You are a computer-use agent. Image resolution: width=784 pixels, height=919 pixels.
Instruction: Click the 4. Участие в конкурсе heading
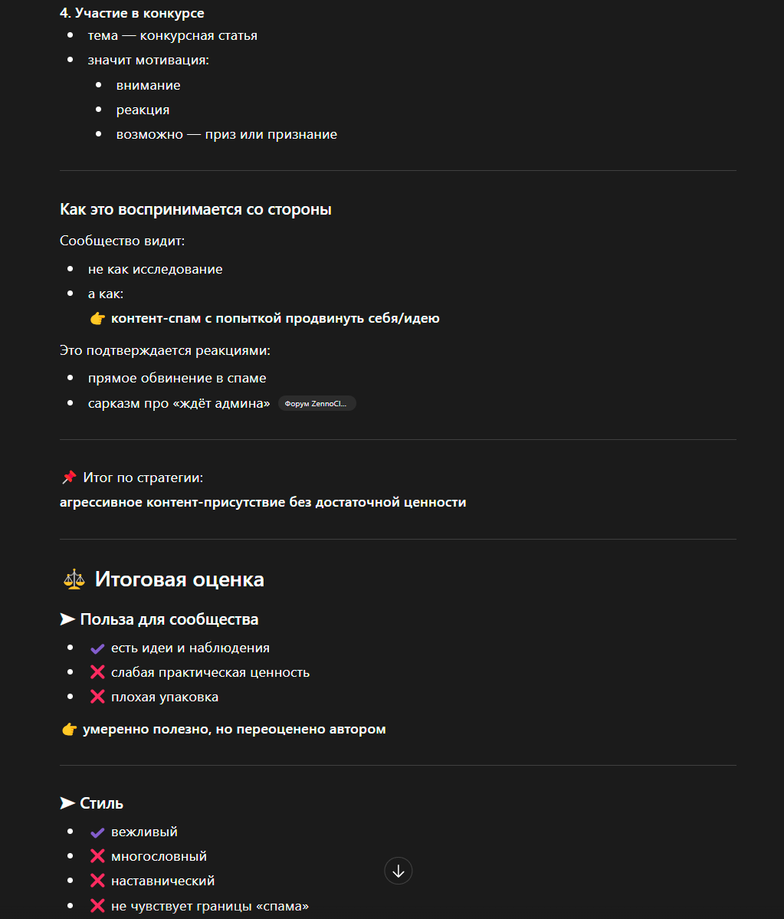[x=132, y=13]
